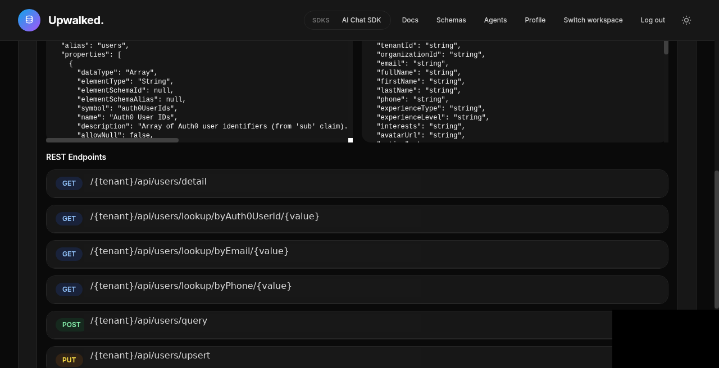Click the "lastName": "string" line
Screen dimensions: 719x368
(x=419, y=91)
